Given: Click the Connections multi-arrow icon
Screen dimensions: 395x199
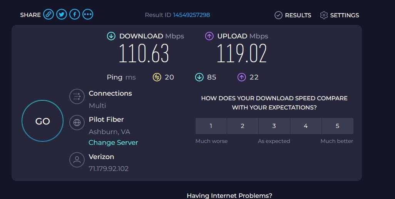Looking at the screenshot, I should (x=77, y=96).
